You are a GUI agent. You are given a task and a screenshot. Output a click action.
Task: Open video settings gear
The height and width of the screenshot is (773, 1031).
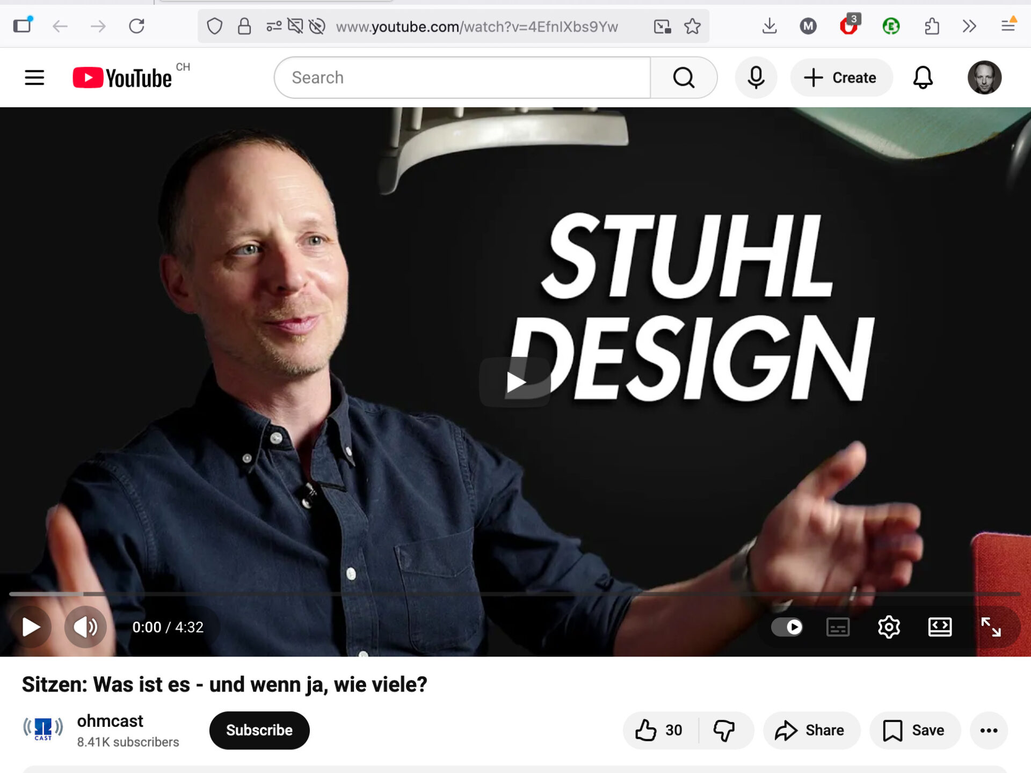[889, 627]
